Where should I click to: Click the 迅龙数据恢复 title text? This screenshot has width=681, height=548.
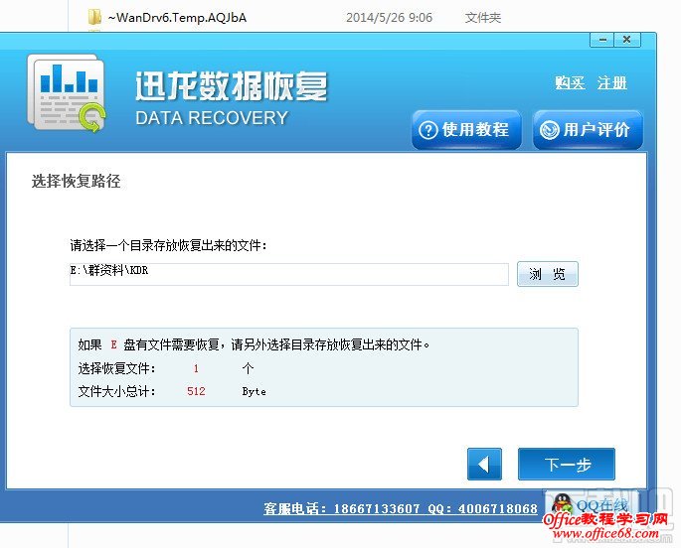tap(231, 86)
